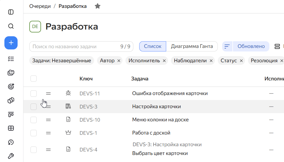Open the Резолюция filter dropdown
The height and width of the screenshot is (162, 284).
[x=264, y=61]
